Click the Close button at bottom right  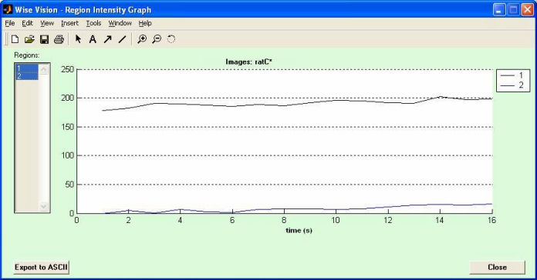coord(497,268)
